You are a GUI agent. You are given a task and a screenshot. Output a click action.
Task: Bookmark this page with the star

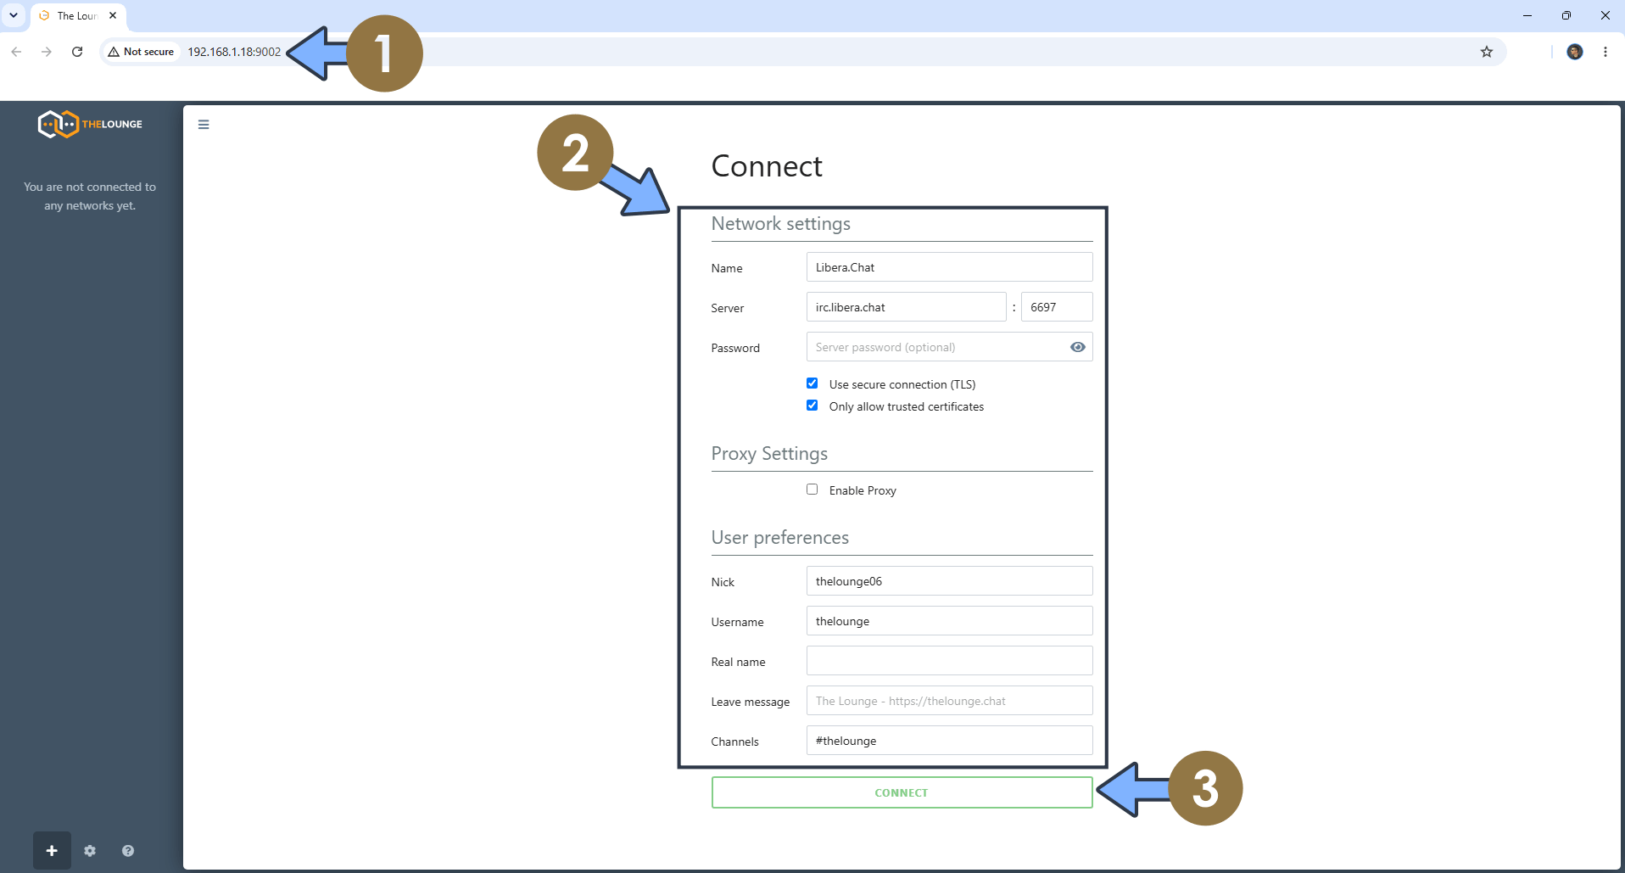(x=1487, y=52)
